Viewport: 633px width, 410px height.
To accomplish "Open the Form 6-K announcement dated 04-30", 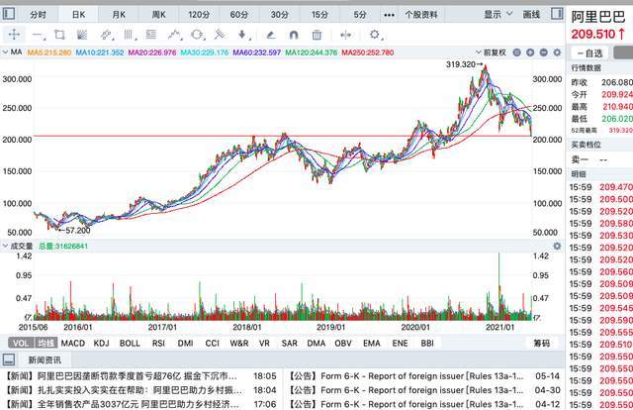I will (x=424, y=390).
